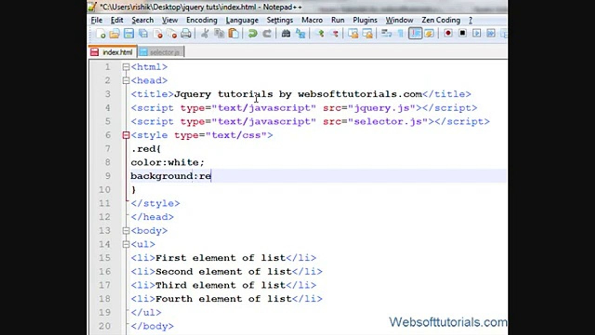
Task: Click line number 19 in the margin
Action: point(105,313)
